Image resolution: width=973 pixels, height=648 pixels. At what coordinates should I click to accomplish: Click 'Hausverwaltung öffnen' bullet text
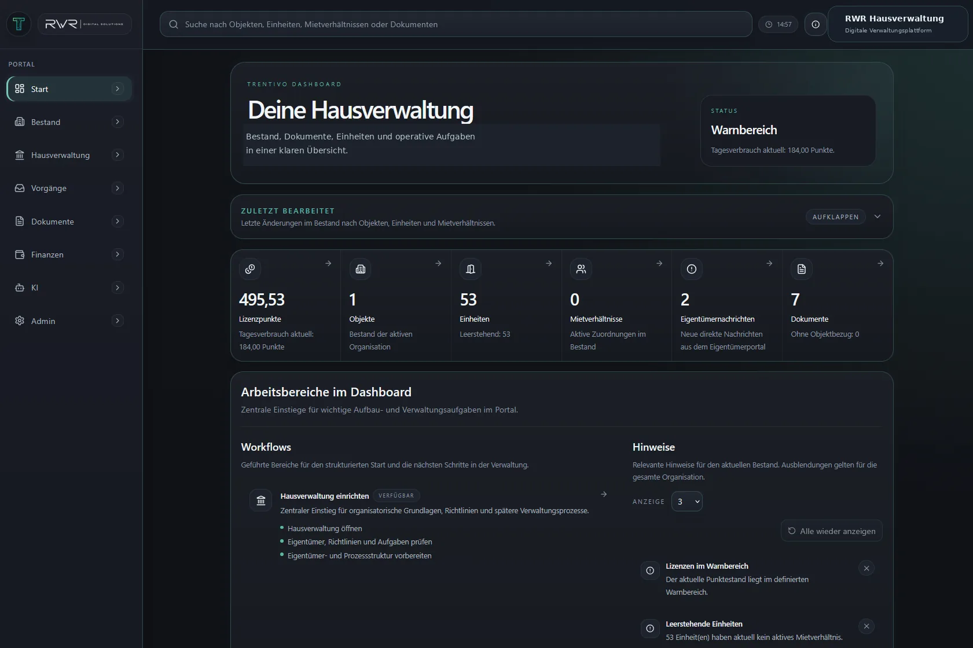coord(325,528)
